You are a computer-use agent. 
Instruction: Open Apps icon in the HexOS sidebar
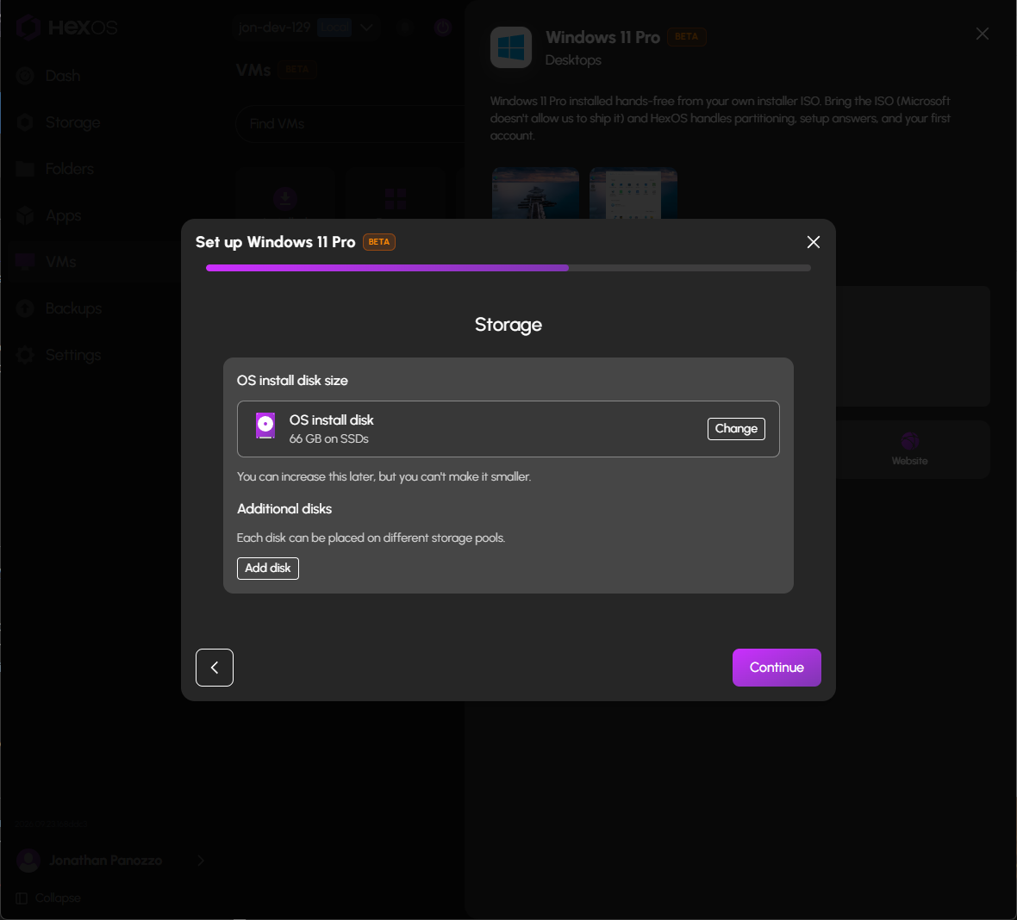tap(25, 215)
